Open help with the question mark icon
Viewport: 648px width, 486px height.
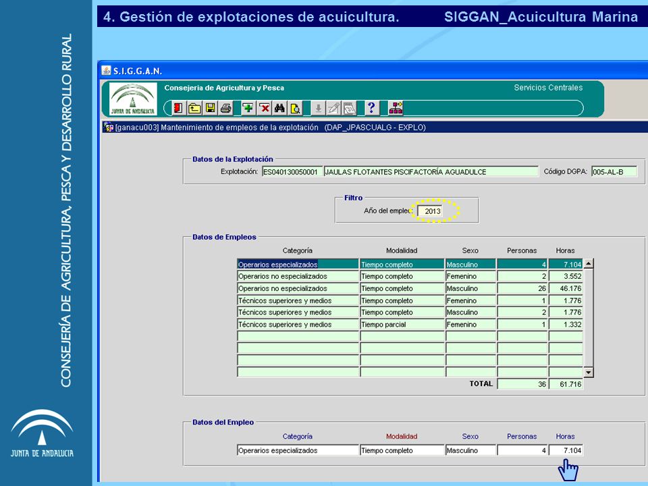pos(371,108)
